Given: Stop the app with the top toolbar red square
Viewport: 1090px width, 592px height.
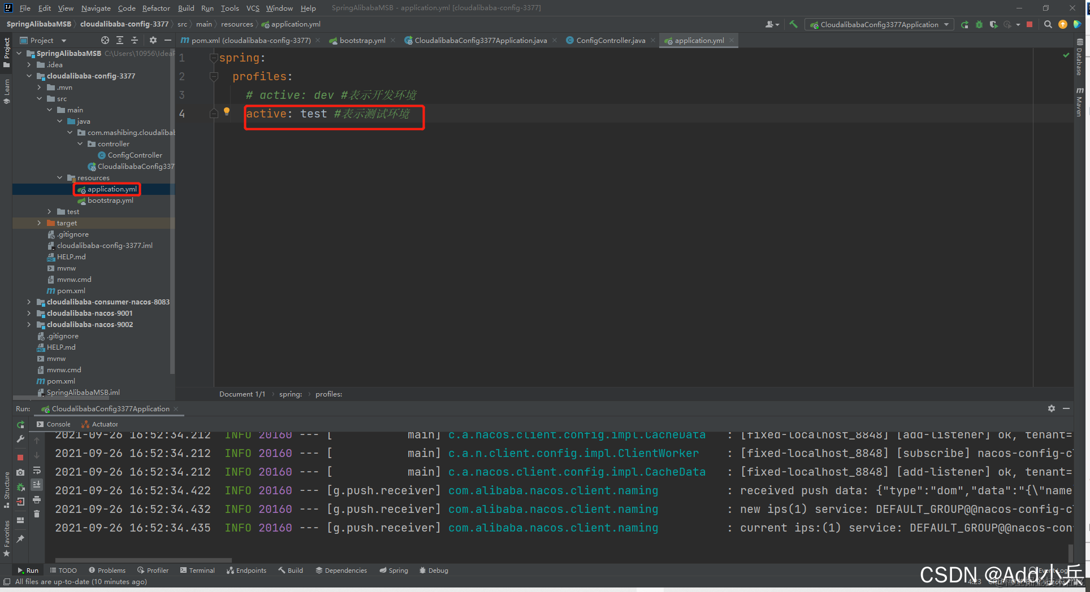Looking at the screenshot, I should 1030,24.
